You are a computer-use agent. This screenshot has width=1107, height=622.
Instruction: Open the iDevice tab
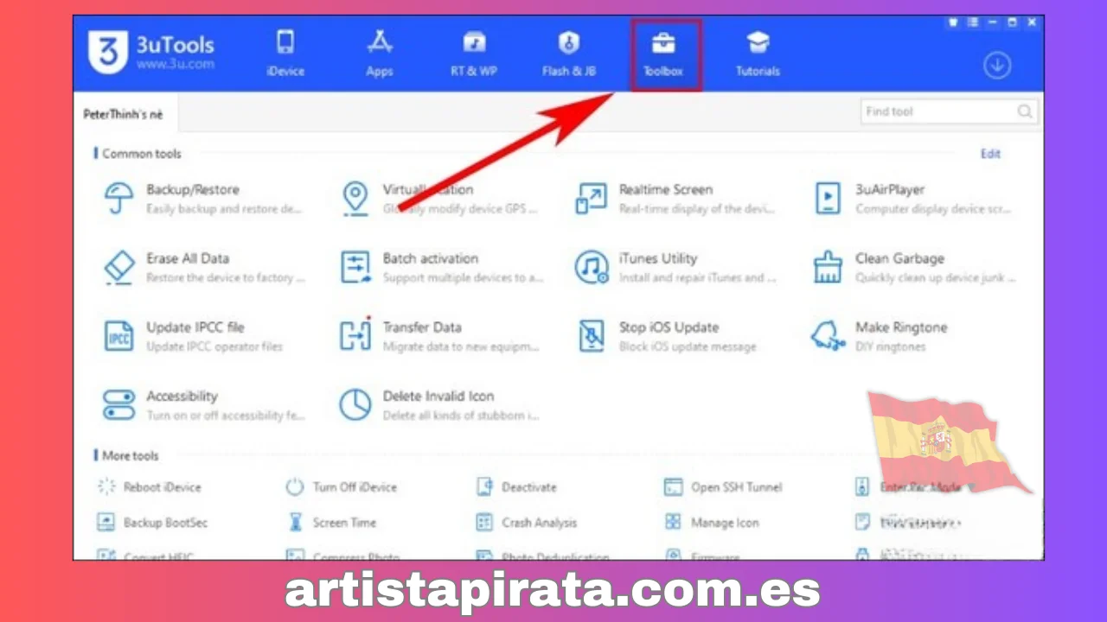coord(285,54)
